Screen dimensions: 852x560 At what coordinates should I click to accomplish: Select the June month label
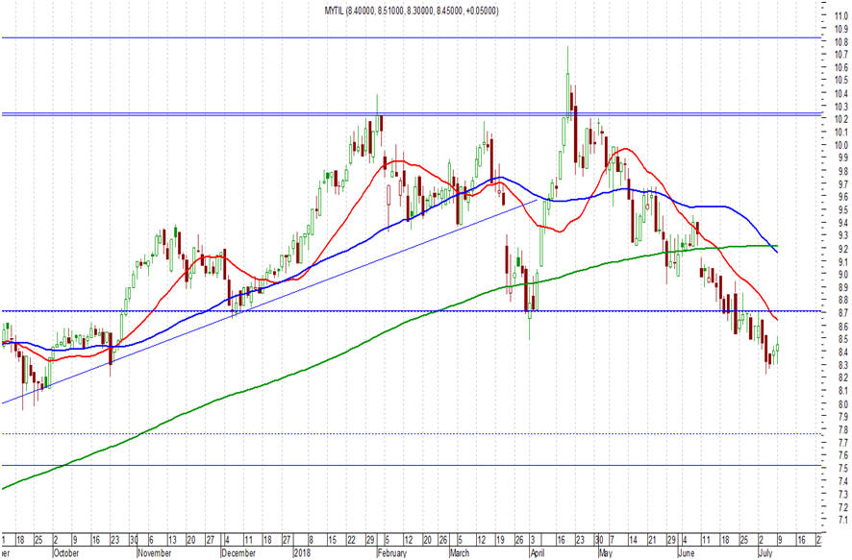tap(687, 553)
